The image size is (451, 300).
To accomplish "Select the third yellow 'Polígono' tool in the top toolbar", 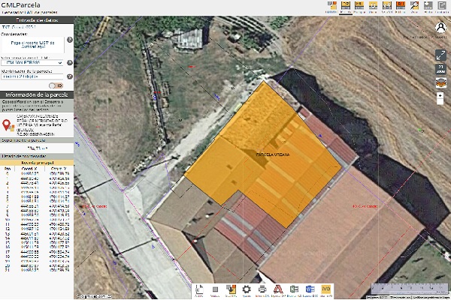I will point(359,6).
